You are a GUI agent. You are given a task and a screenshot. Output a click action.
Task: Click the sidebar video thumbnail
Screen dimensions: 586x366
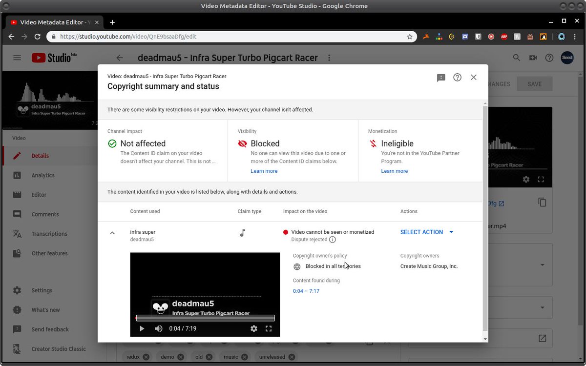tap(50, 100)
